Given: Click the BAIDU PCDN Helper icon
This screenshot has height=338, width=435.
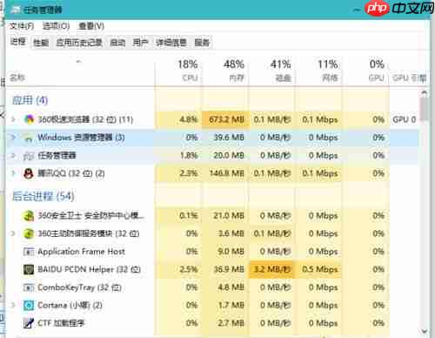Looking at the screenshot, I should point(29,269).
